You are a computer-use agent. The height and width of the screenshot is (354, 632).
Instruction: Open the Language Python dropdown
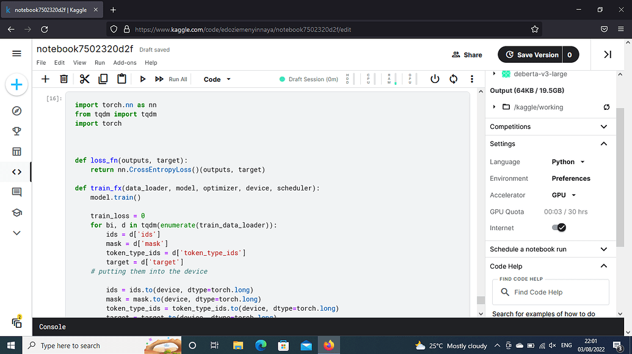click(x=568, y=162)
